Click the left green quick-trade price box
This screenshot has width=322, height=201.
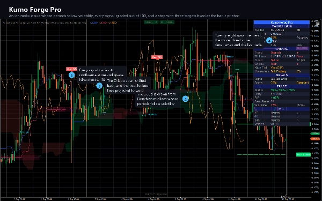click(x=151, y=22)
